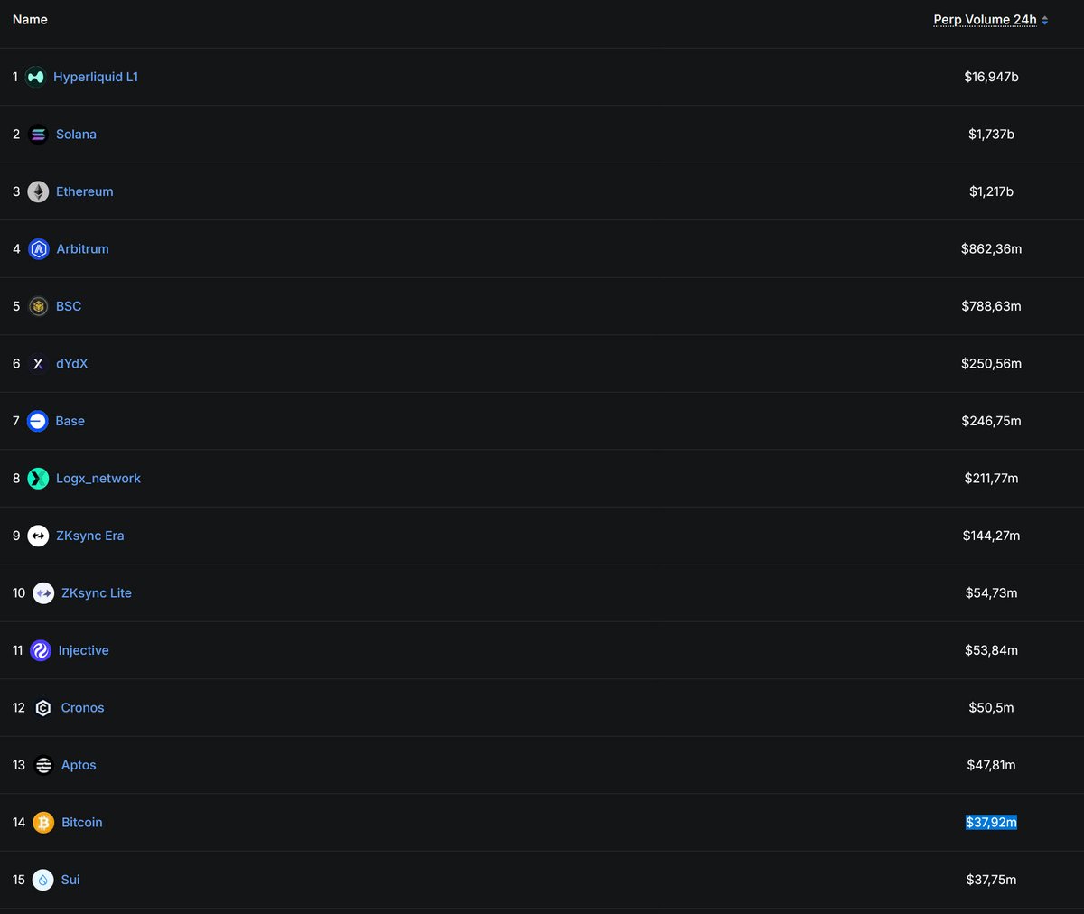Click the $53,84m volume value
This screenshot has height=914, width=1084.
coord(991,650)
